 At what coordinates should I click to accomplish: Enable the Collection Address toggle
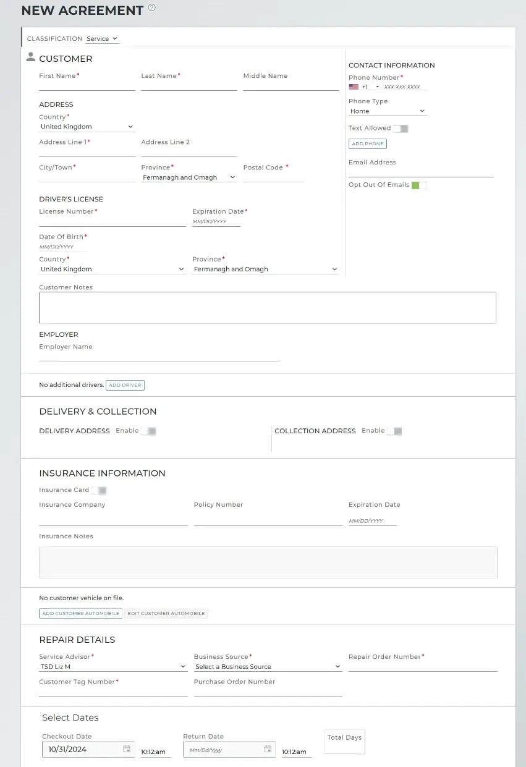point(394,431)
